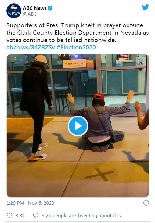Open the #Election2020 hashtag
Image resolution: width=155 pixels, height=223 pixels.
point(76,47)
